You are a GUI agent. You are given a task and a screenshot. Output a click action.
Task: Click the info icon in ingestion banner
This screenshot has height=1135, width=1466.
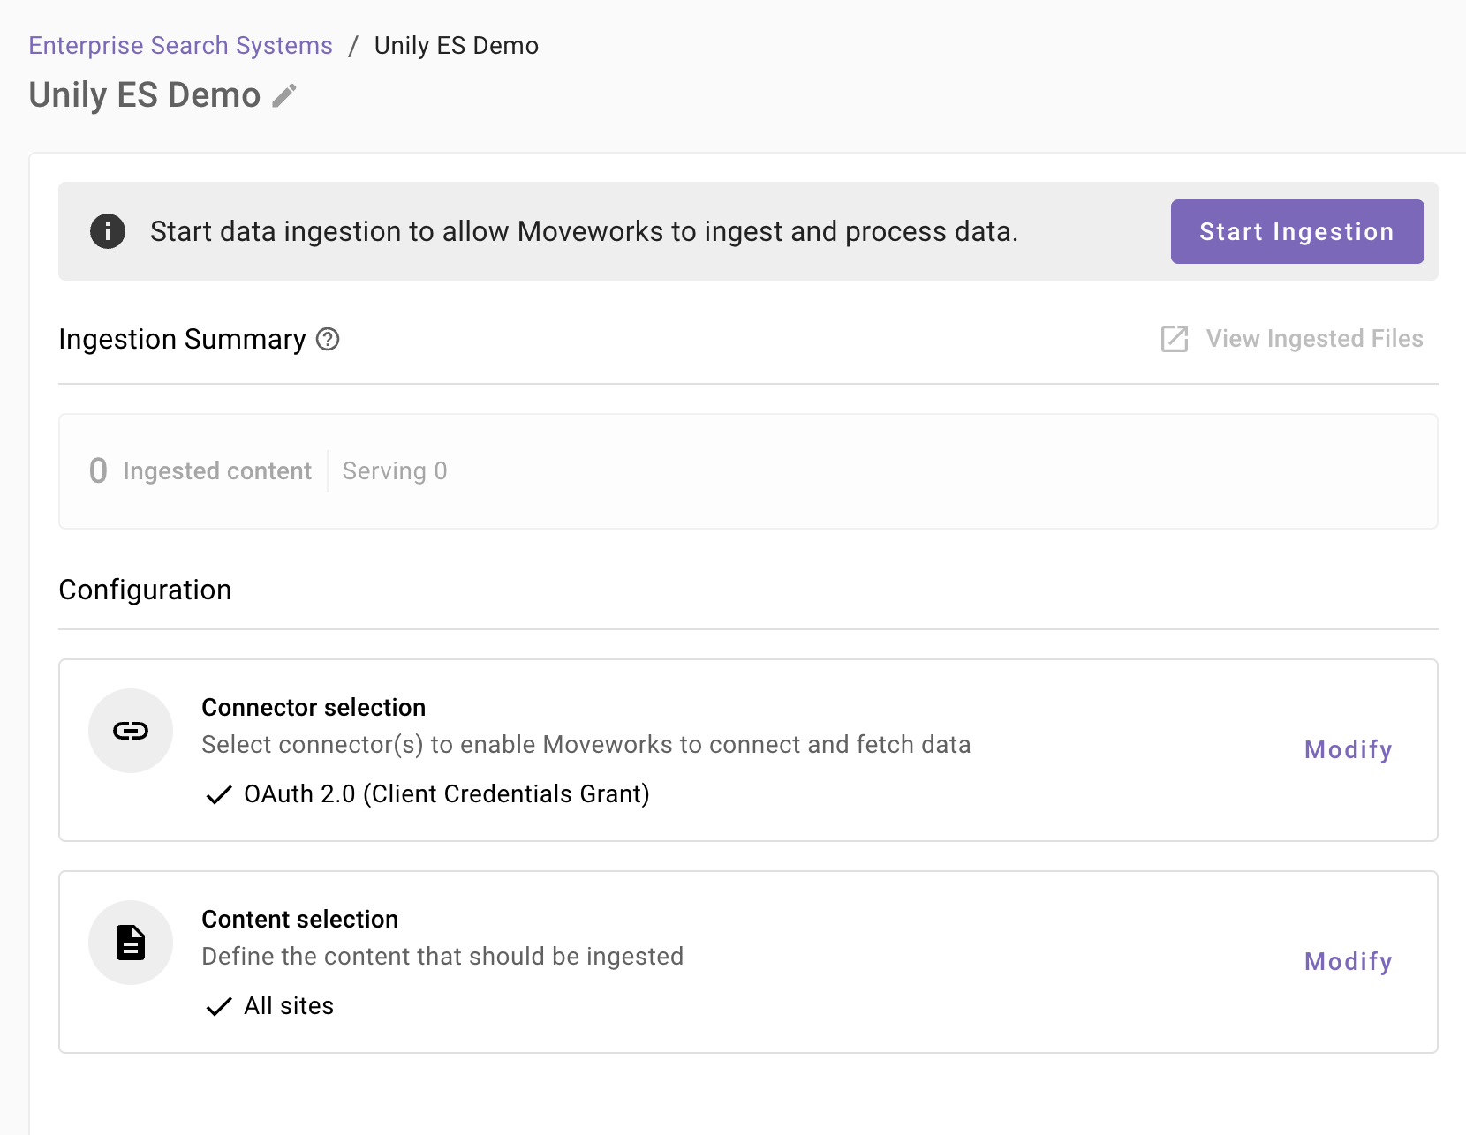click(x=108, y=231)
